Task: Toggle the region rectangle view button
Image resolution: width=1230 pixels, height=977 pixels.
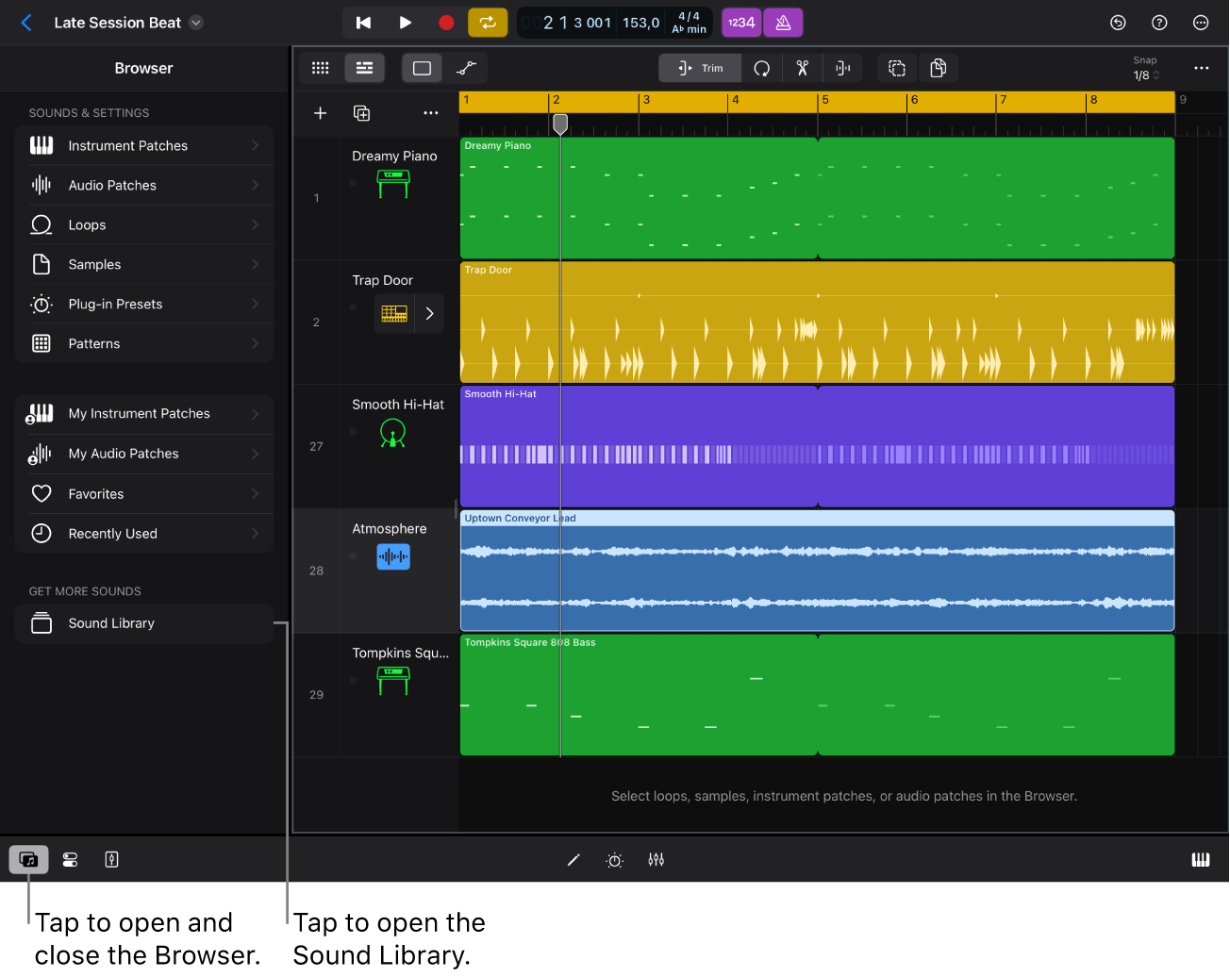Action: pyautogui.click(x=422, y=68)
